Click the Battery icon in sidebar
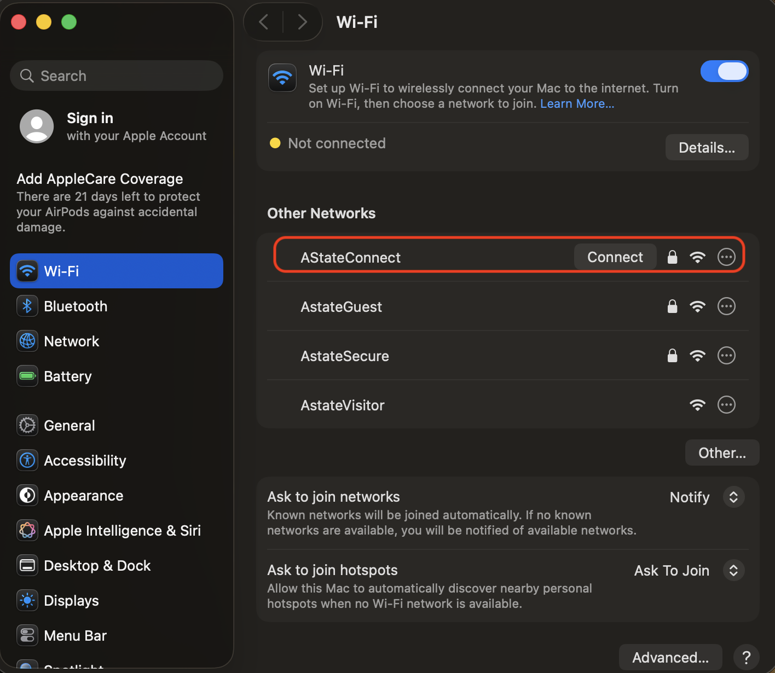The height and width of the screenshot is (673, 775). coord(27,376)
